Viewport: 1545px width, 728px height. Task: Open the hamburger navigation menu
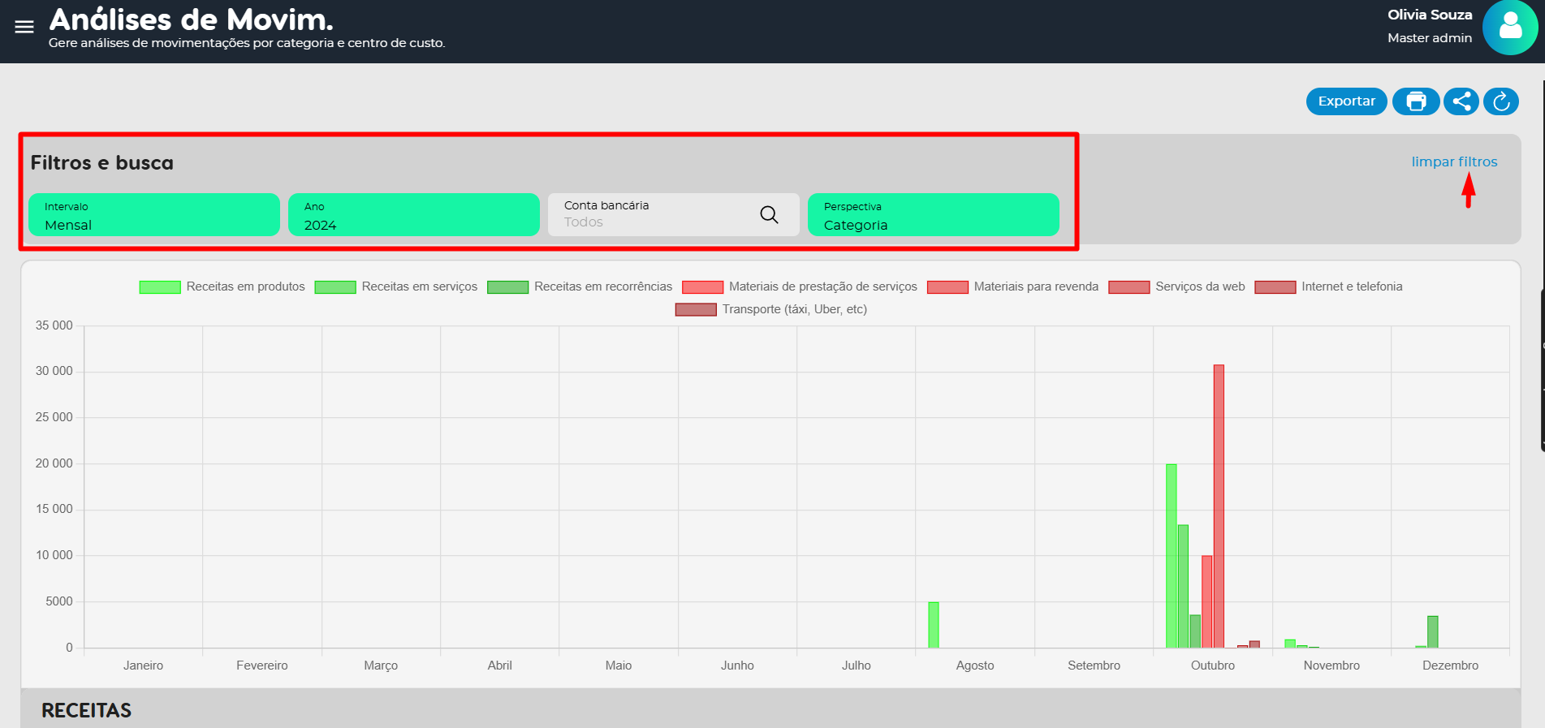click(24, 27)
